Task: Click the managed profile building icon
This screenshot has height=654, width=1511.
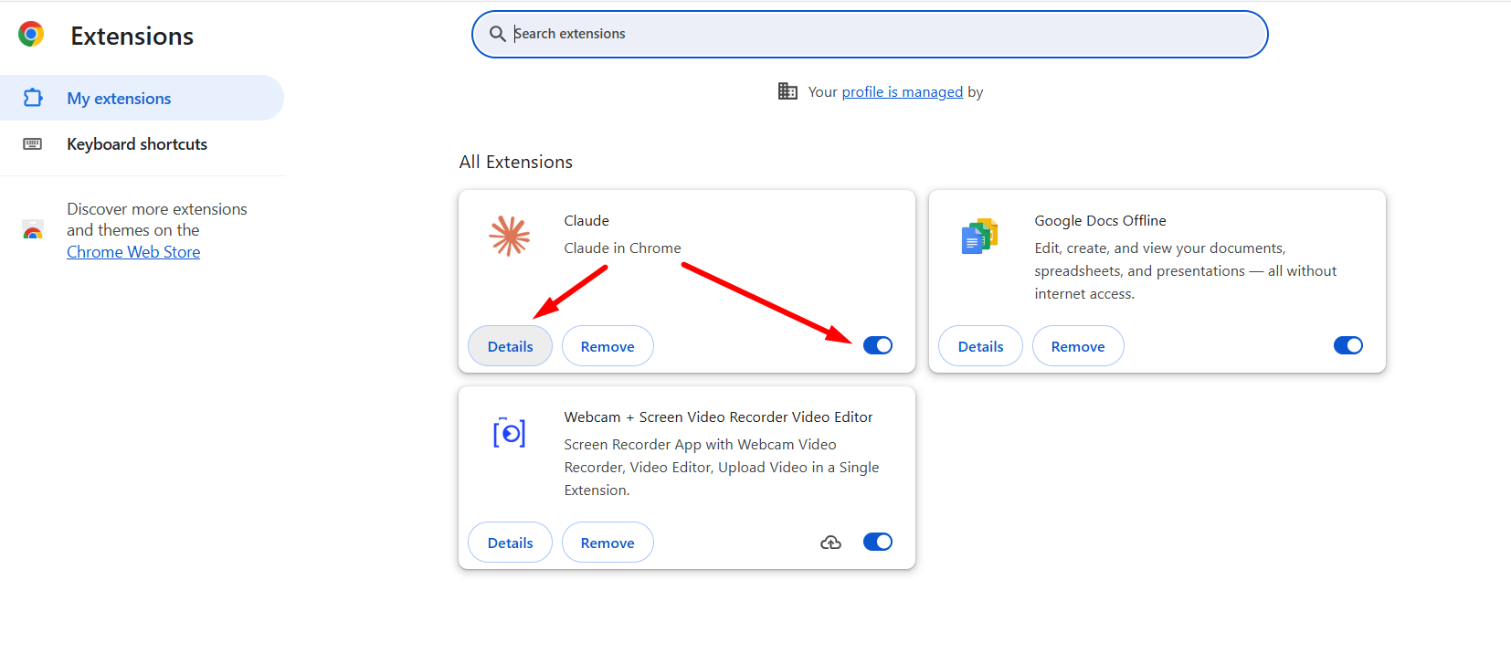Action: pos(787,91)
